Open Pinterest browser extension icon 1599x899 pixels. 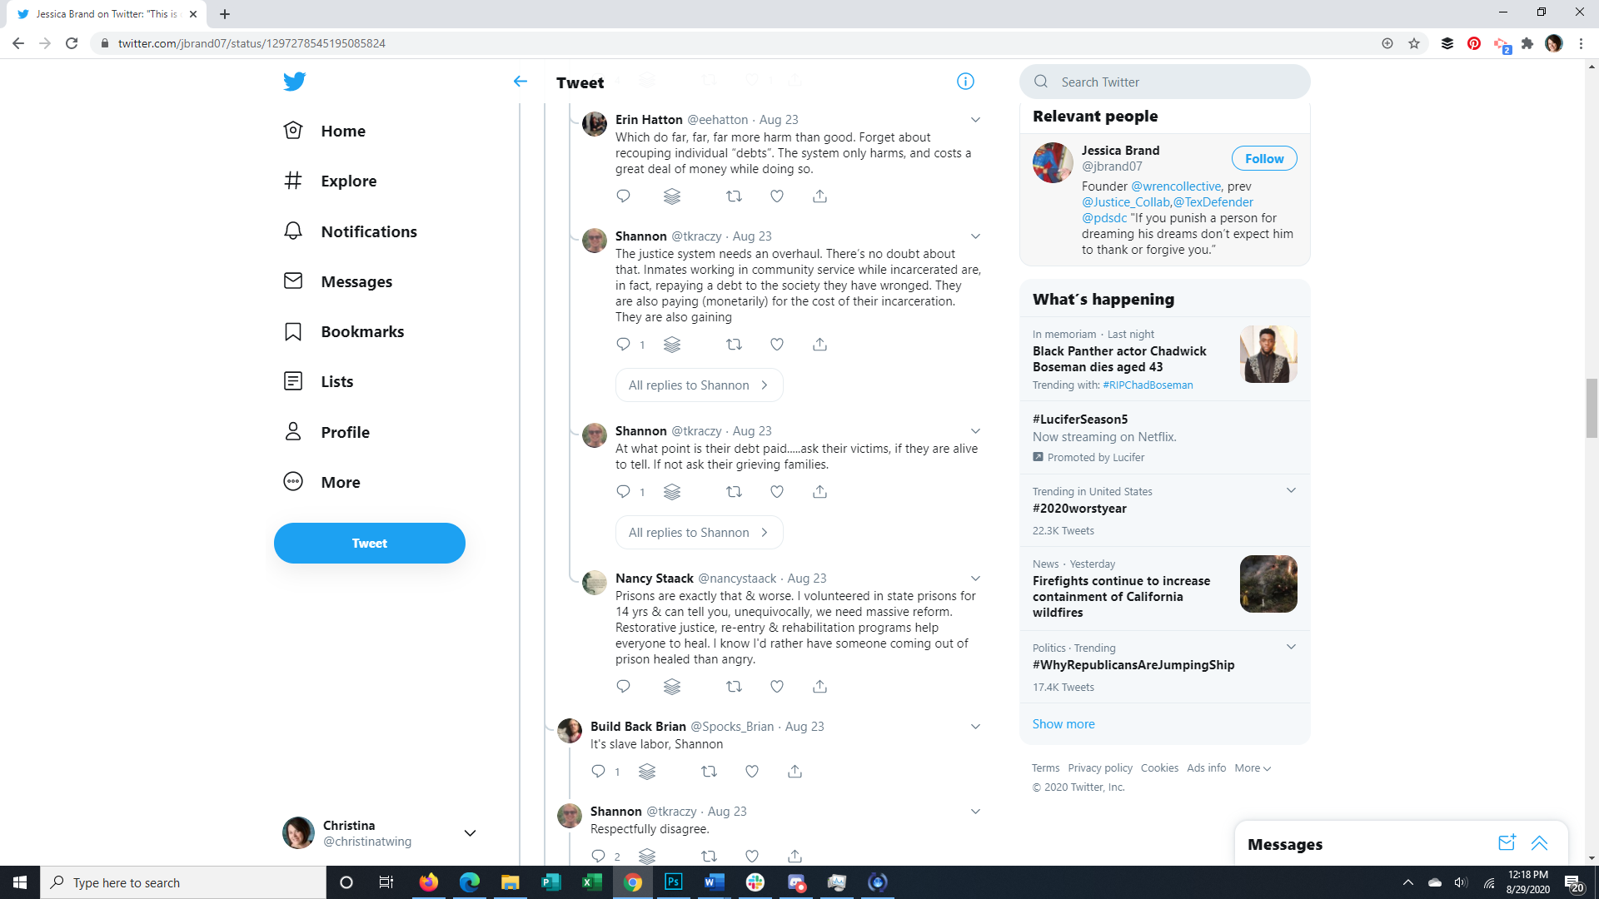click(1474, 43)
